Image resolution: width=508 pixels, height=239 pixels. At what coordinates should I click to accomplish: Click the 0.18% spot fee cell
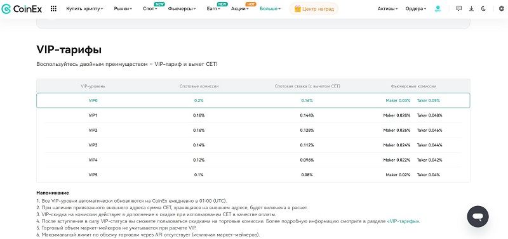(x=199, y=115)
